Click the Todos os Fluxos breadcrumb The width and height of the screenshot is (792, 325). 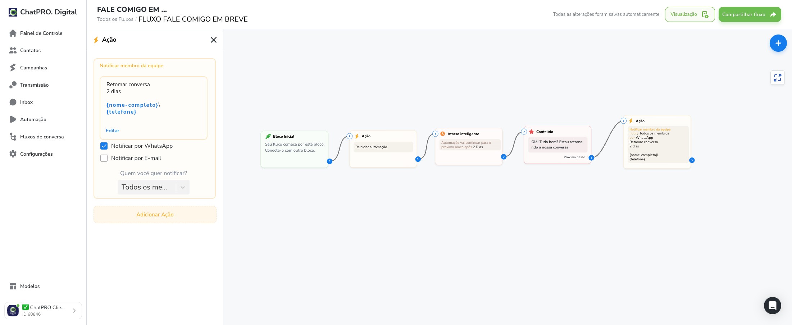[115, 19]
